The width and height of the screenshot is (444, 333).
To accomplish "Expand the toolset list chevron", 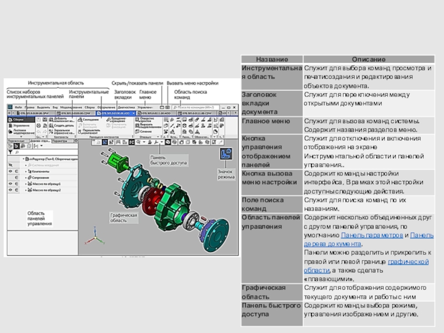I will click(x=21, y=137).
